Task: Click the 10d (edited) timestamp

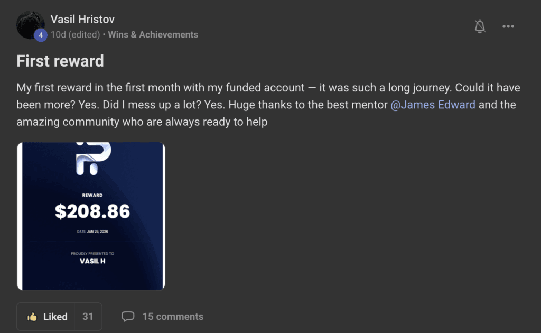Action: click(x=75, y=35)
